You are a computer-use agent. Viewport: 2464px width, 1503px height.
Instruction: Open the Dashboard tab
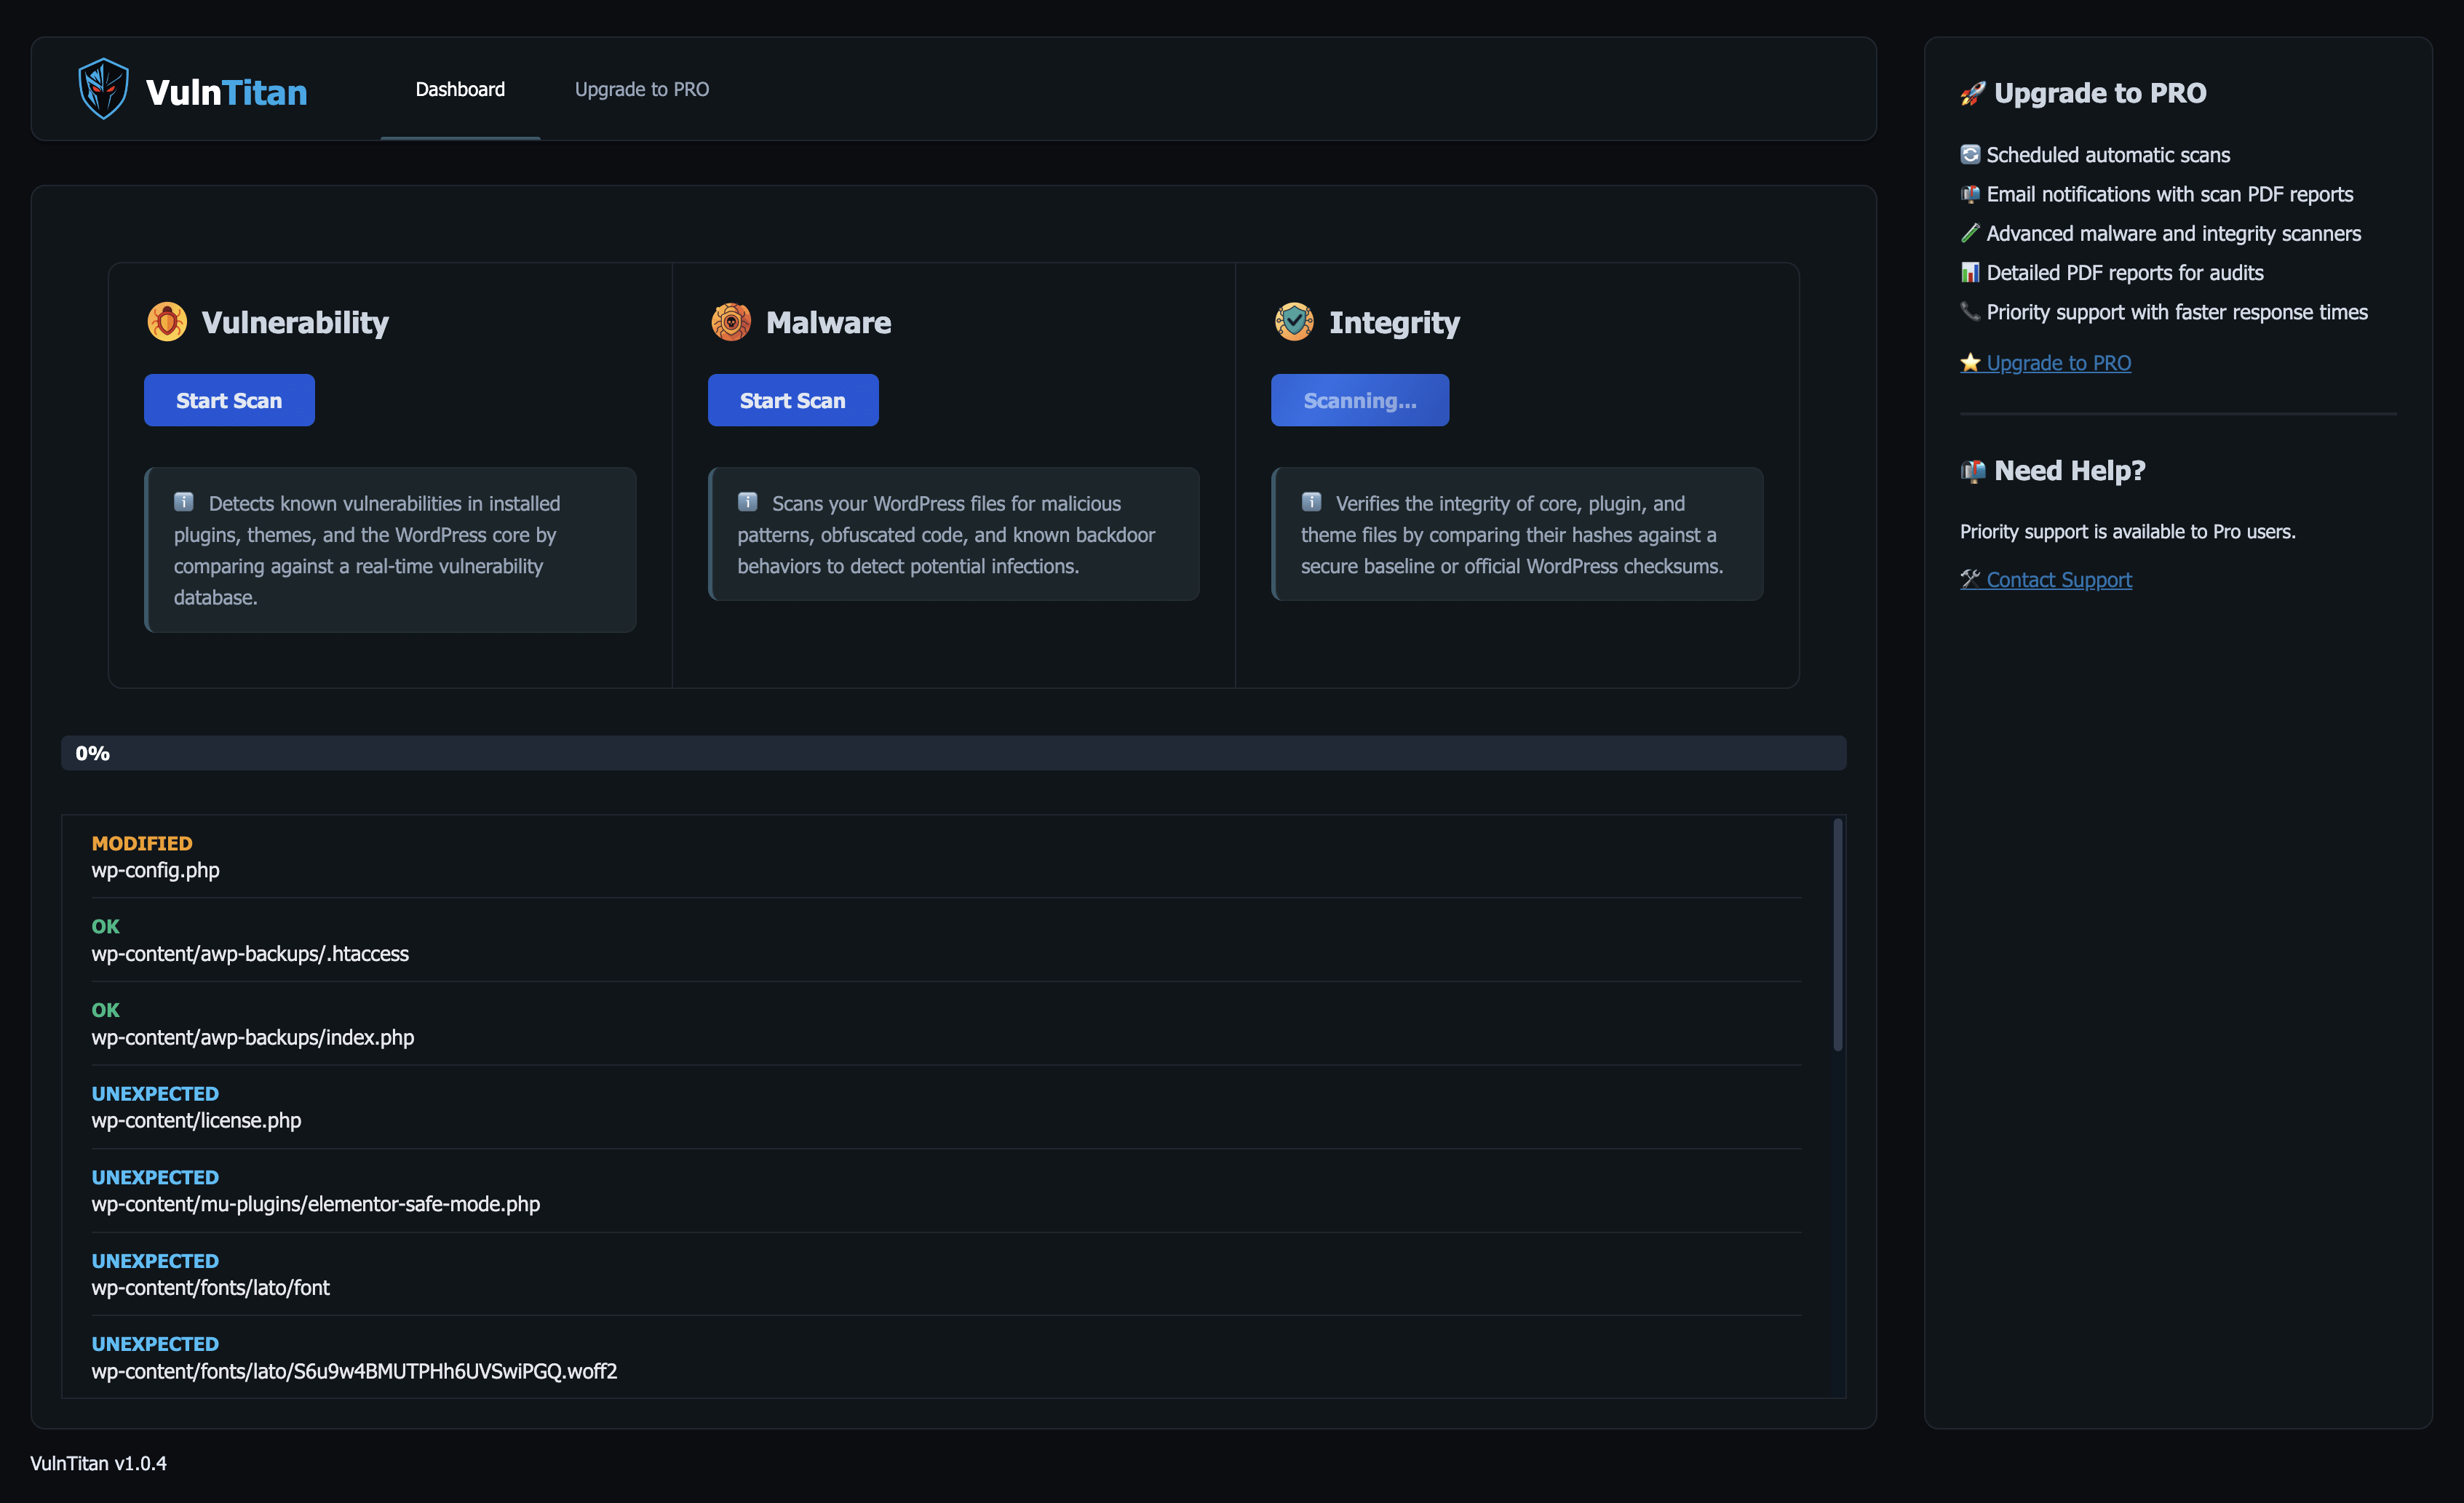pos(460,89)
